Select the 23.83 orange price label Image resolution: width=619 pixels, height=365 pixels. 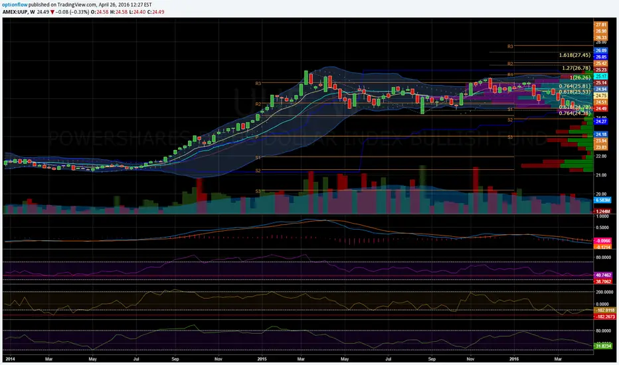point(601,147)
